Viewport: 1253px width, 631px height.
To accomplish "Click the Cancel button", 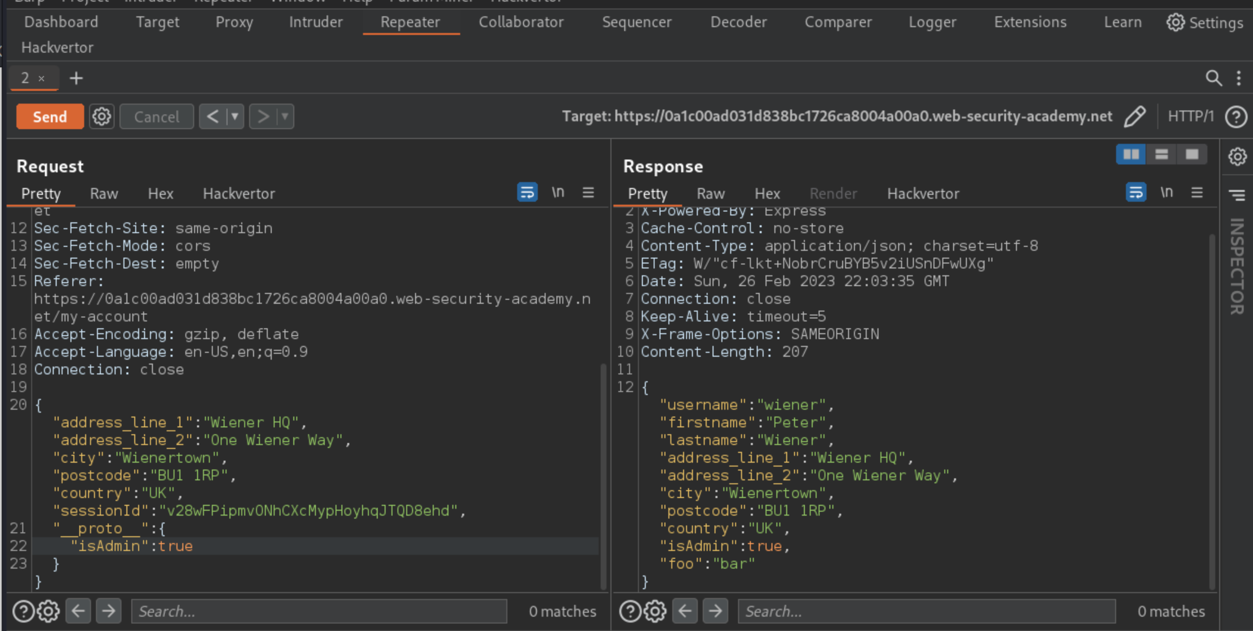I will pyautogui.click(x=157, y=117).
